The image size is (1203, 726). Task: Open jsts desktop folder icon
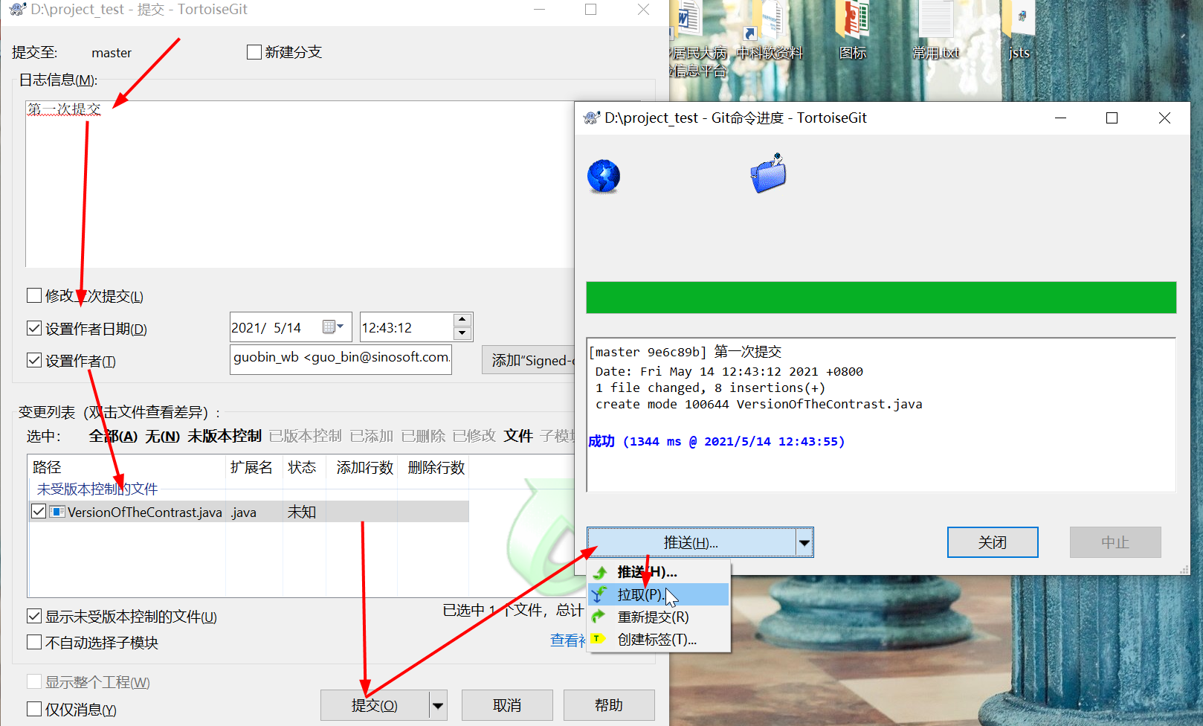[1019, 20]
